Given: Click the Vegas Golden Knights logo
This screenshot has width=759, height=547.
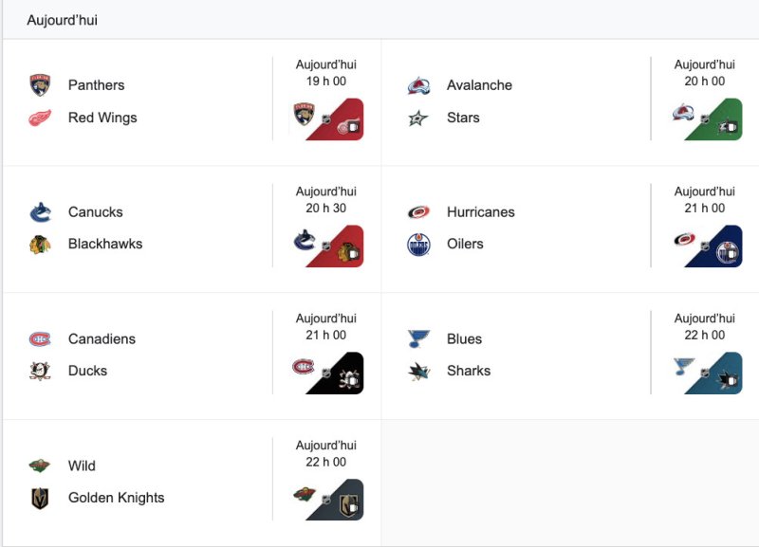Looking at the screenshot, I should [x=40, y=498].
